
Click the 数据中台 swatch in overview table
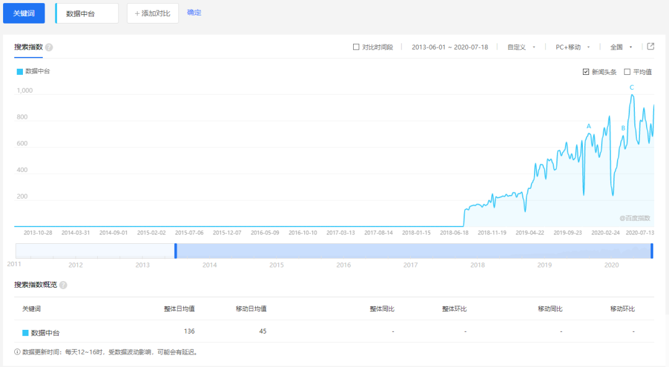pyautogui.click(x=25, y=333)
